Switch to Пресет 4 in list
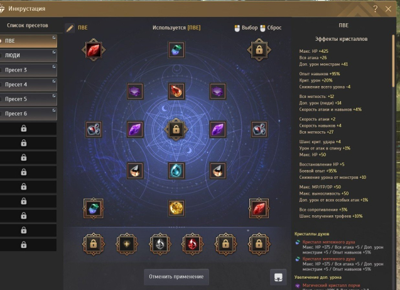Viewport: 400px width, 290px height. [28, 84]
